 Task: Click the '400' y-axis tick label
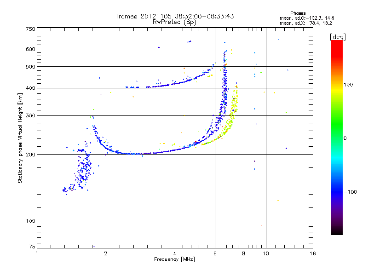click(30, 88)
